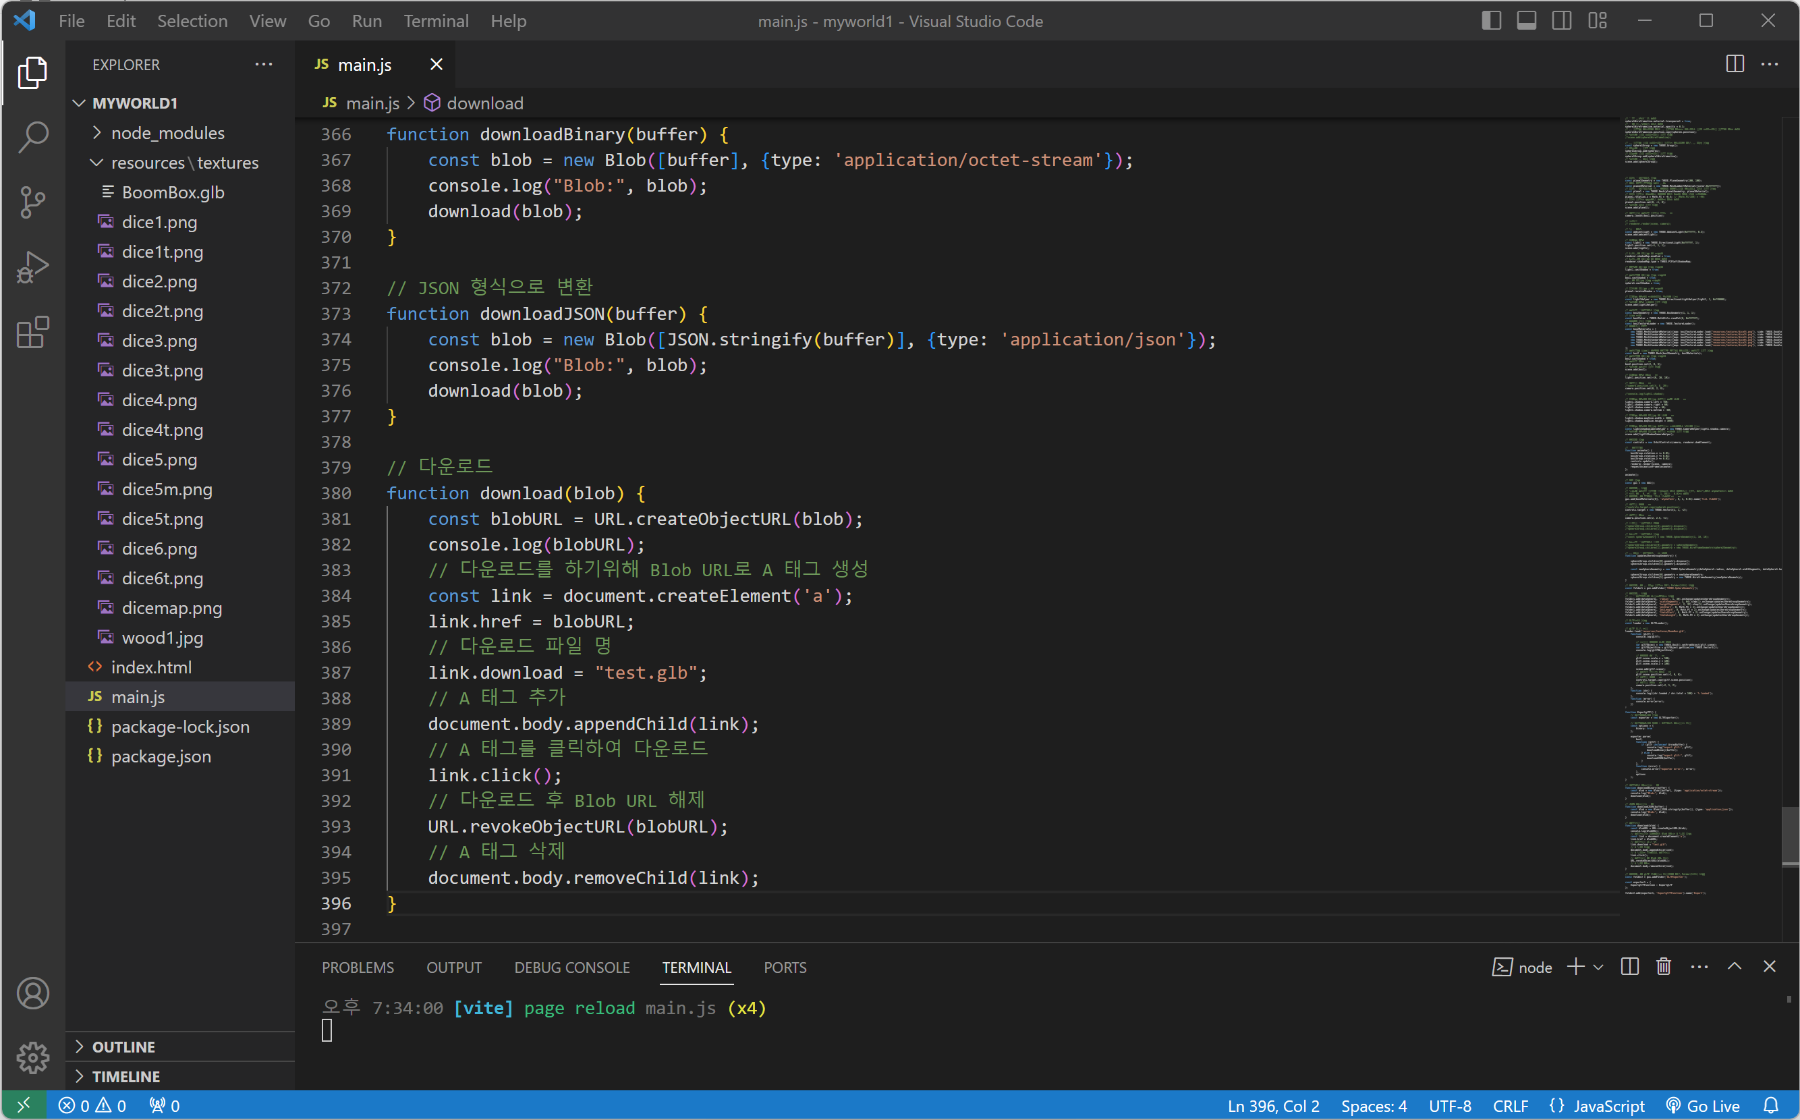Open the new terminal launch profile dropdown
The height and width of the screenshot is (1120, 1800).
[1598, 967]
